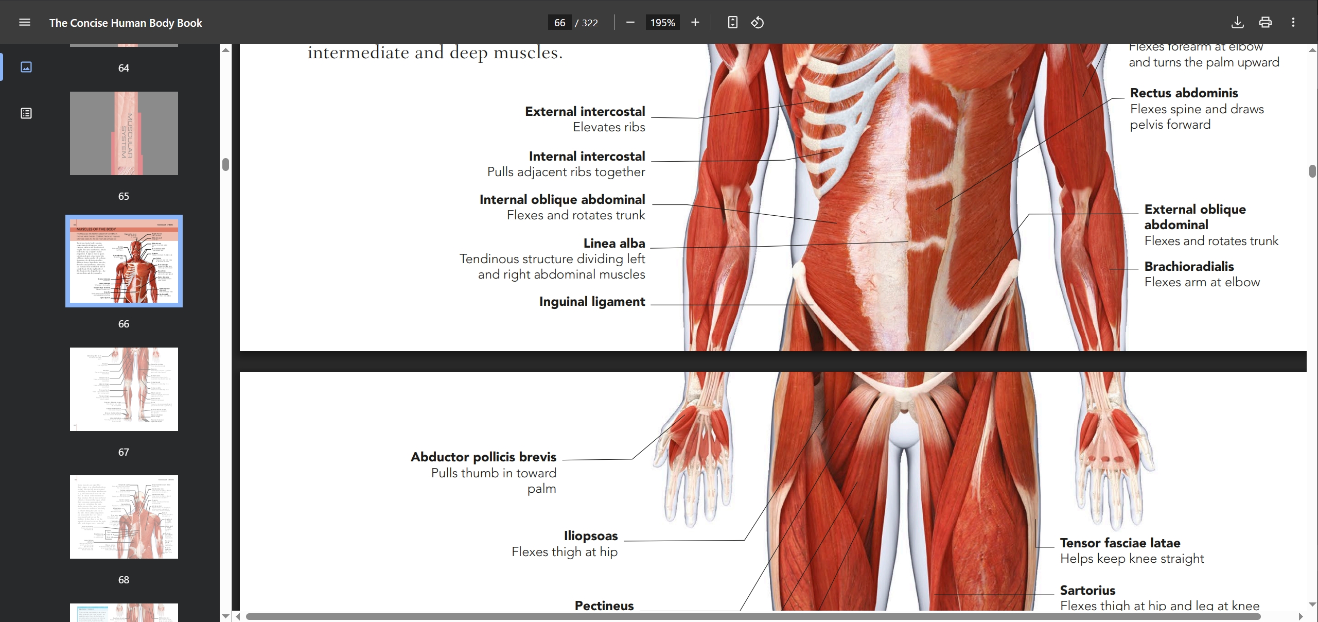Download the PDF file

tap(1238, 22)
